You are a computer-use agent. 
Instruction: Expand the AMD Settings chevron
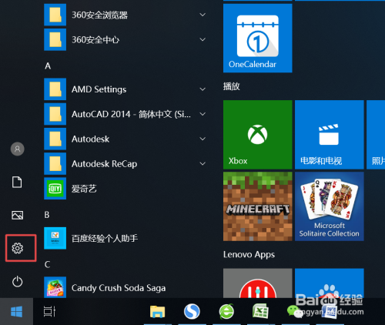[203, 89]
